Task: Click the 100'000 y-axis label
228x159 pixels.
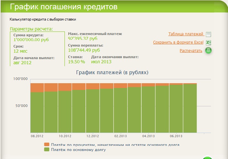Action: tap(21, 79)
